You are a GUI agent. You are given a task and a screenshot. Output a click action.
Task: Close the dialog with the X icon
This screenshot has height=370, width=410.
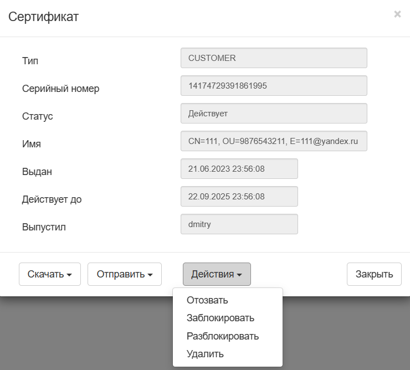(x=397, y=14)
